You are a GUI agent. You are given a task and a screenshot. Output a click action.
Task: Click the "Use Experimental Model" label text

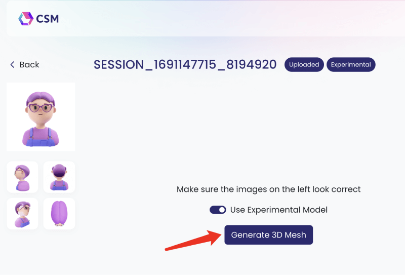279,210
